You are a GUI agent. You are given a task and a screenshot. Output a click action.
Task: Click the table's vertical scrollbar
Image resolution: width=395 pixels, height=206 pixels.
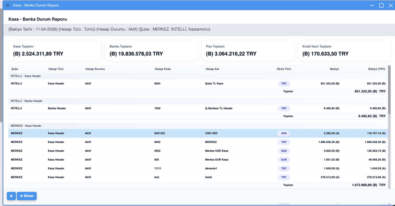click(389, 90)
